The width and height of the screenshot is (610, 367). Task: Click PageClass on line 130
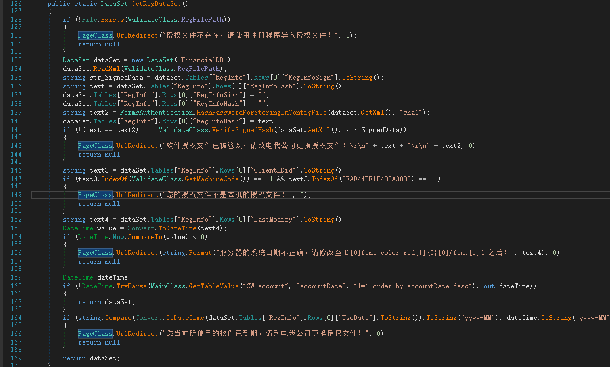95,35
